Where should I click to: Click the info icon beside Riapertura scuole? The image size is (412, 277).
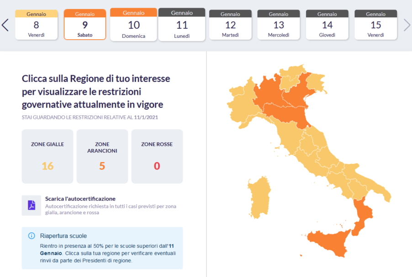coord(32,236)
